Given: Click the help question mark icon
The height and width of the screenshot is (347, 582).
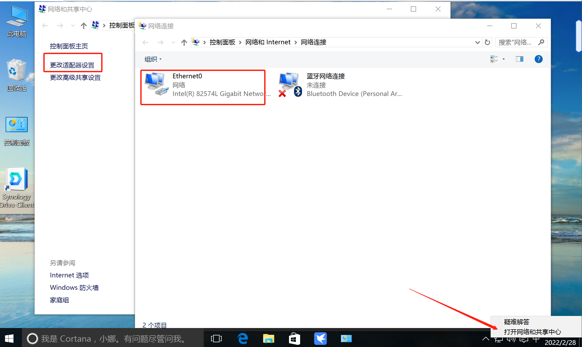Looking at the screenshot, I should [538, 59].
